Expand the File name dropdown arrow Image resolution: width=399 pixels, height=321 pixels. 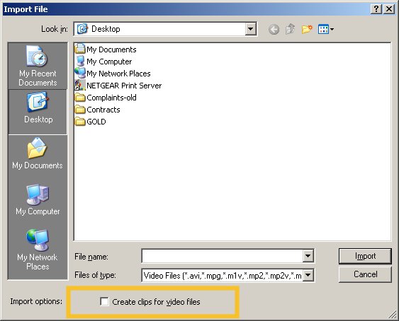coord(308,256)
